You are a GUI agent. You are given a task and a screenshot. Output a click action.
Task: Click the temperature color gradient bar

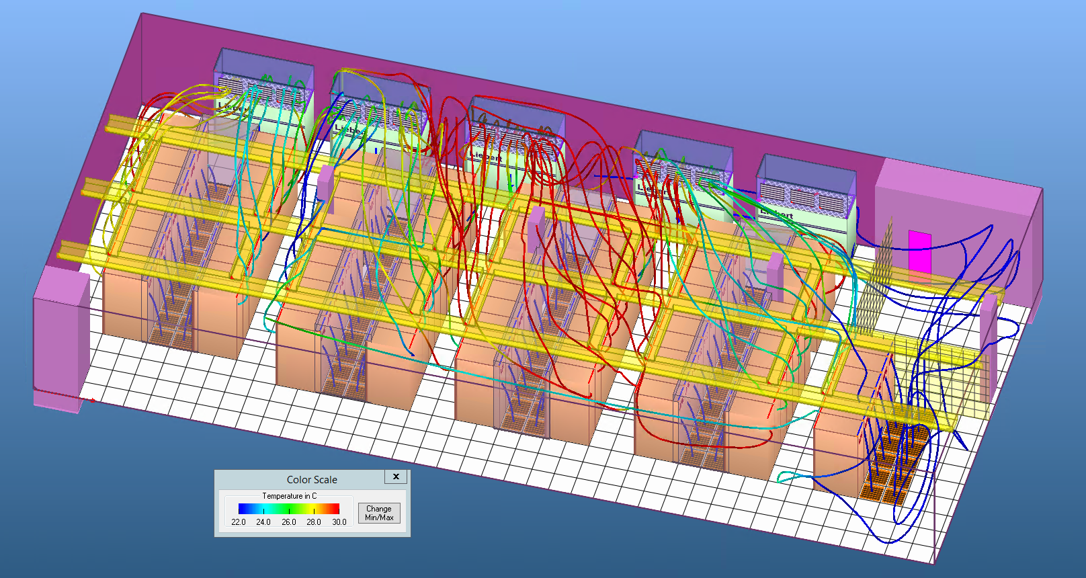[289, 509]
